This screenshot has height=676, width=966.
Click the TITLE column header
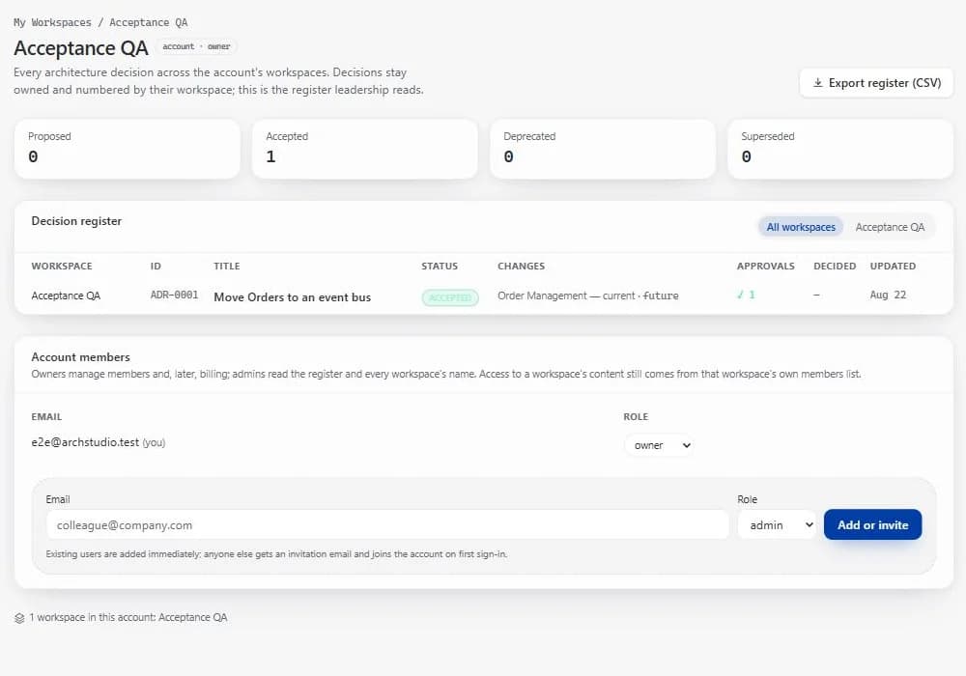pos(227,266)
